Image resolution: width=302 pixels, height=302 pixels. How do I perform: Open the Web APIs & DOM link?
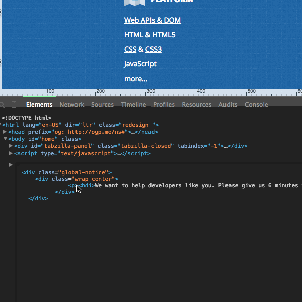153,20
